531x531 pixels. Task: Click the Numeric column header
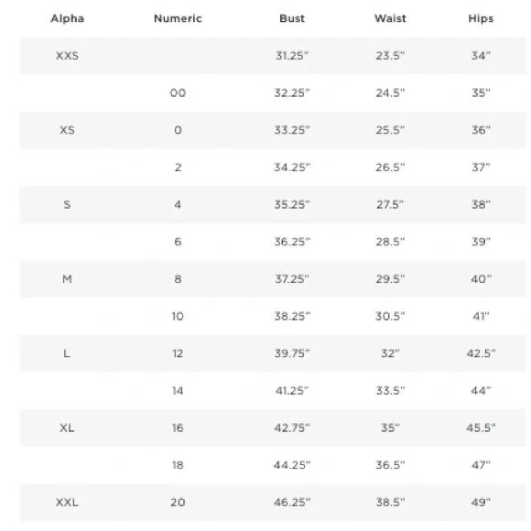coord(178,18)
